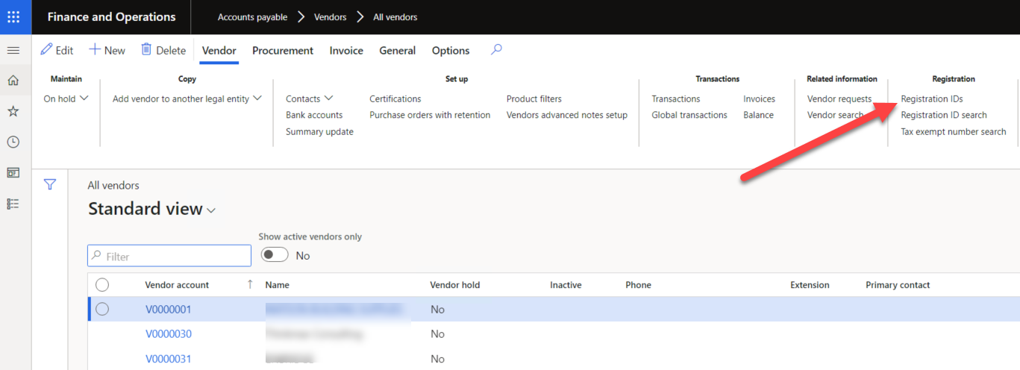
Task: Open Workspaces icon in sidebar
Action: [x=13, y=172]
